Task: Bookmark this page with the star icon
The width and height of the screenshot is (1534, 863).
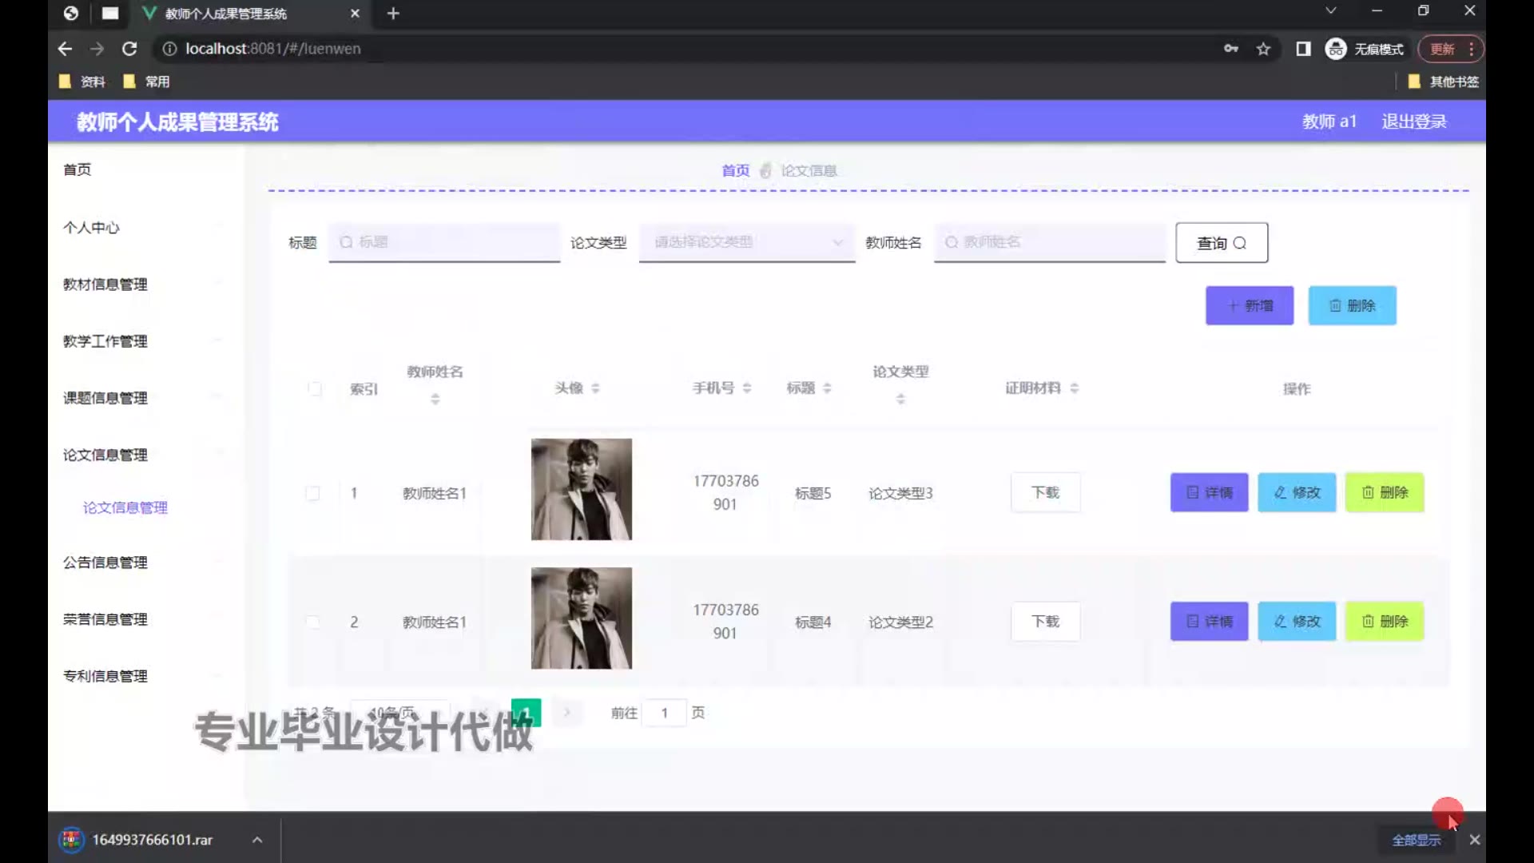Action: tap(1263, 49)
